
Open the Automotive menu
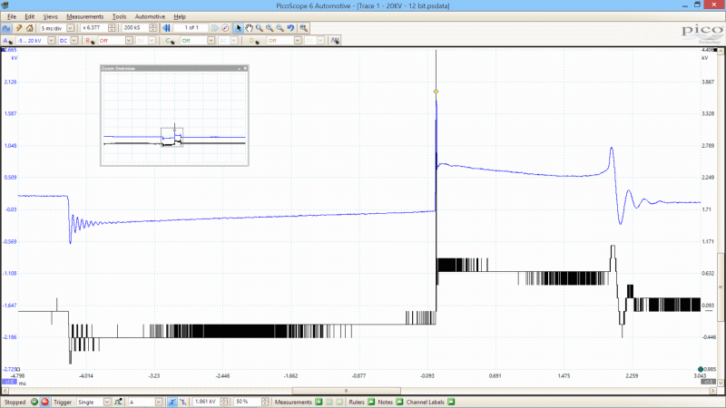(150, 16)
